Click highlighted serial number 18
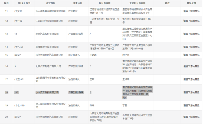 tap(6, 92)
